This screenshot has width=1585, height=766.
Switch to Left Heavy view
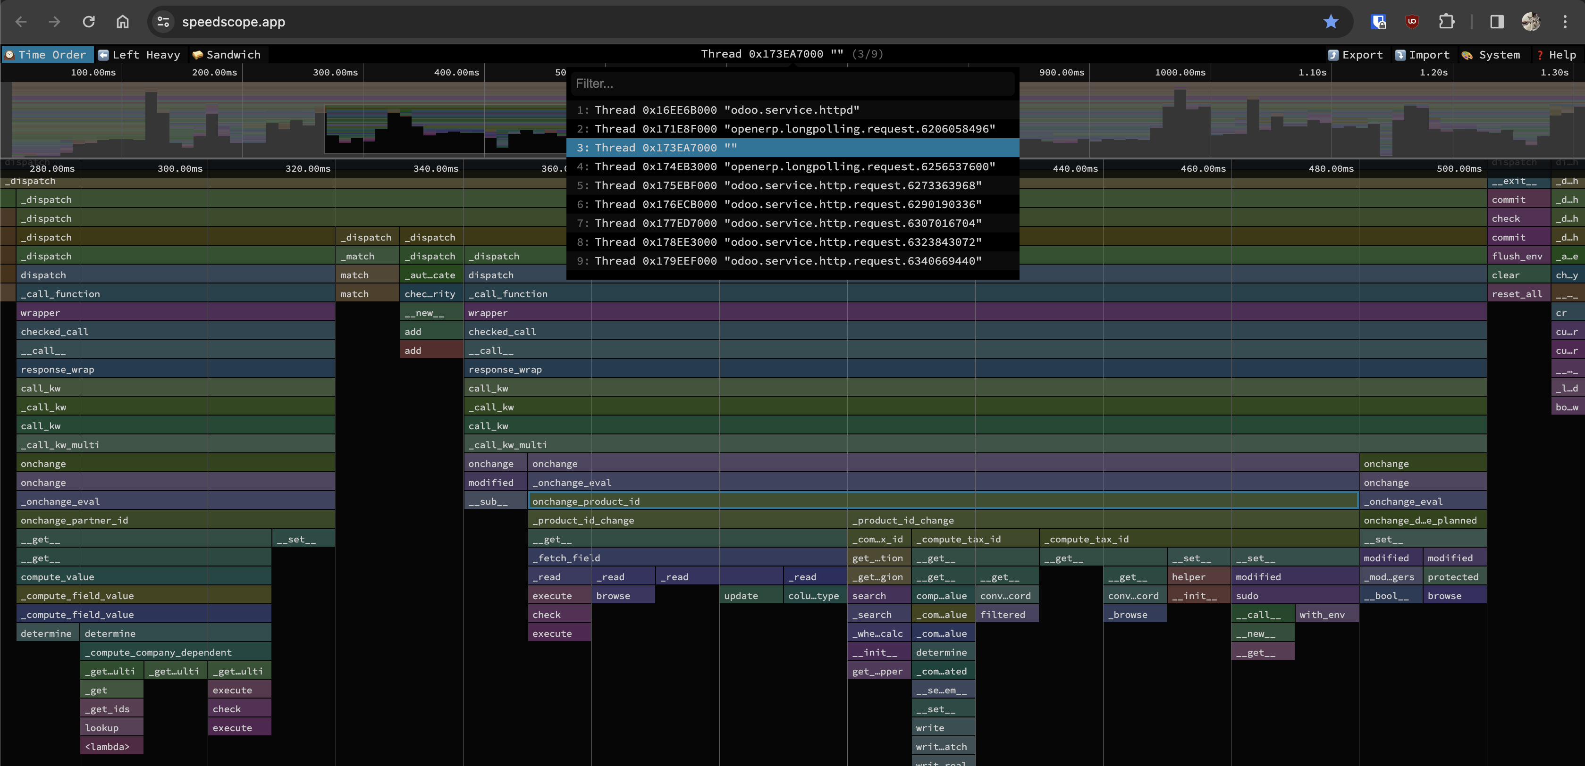pyautogui.click(x=139, y=55)
